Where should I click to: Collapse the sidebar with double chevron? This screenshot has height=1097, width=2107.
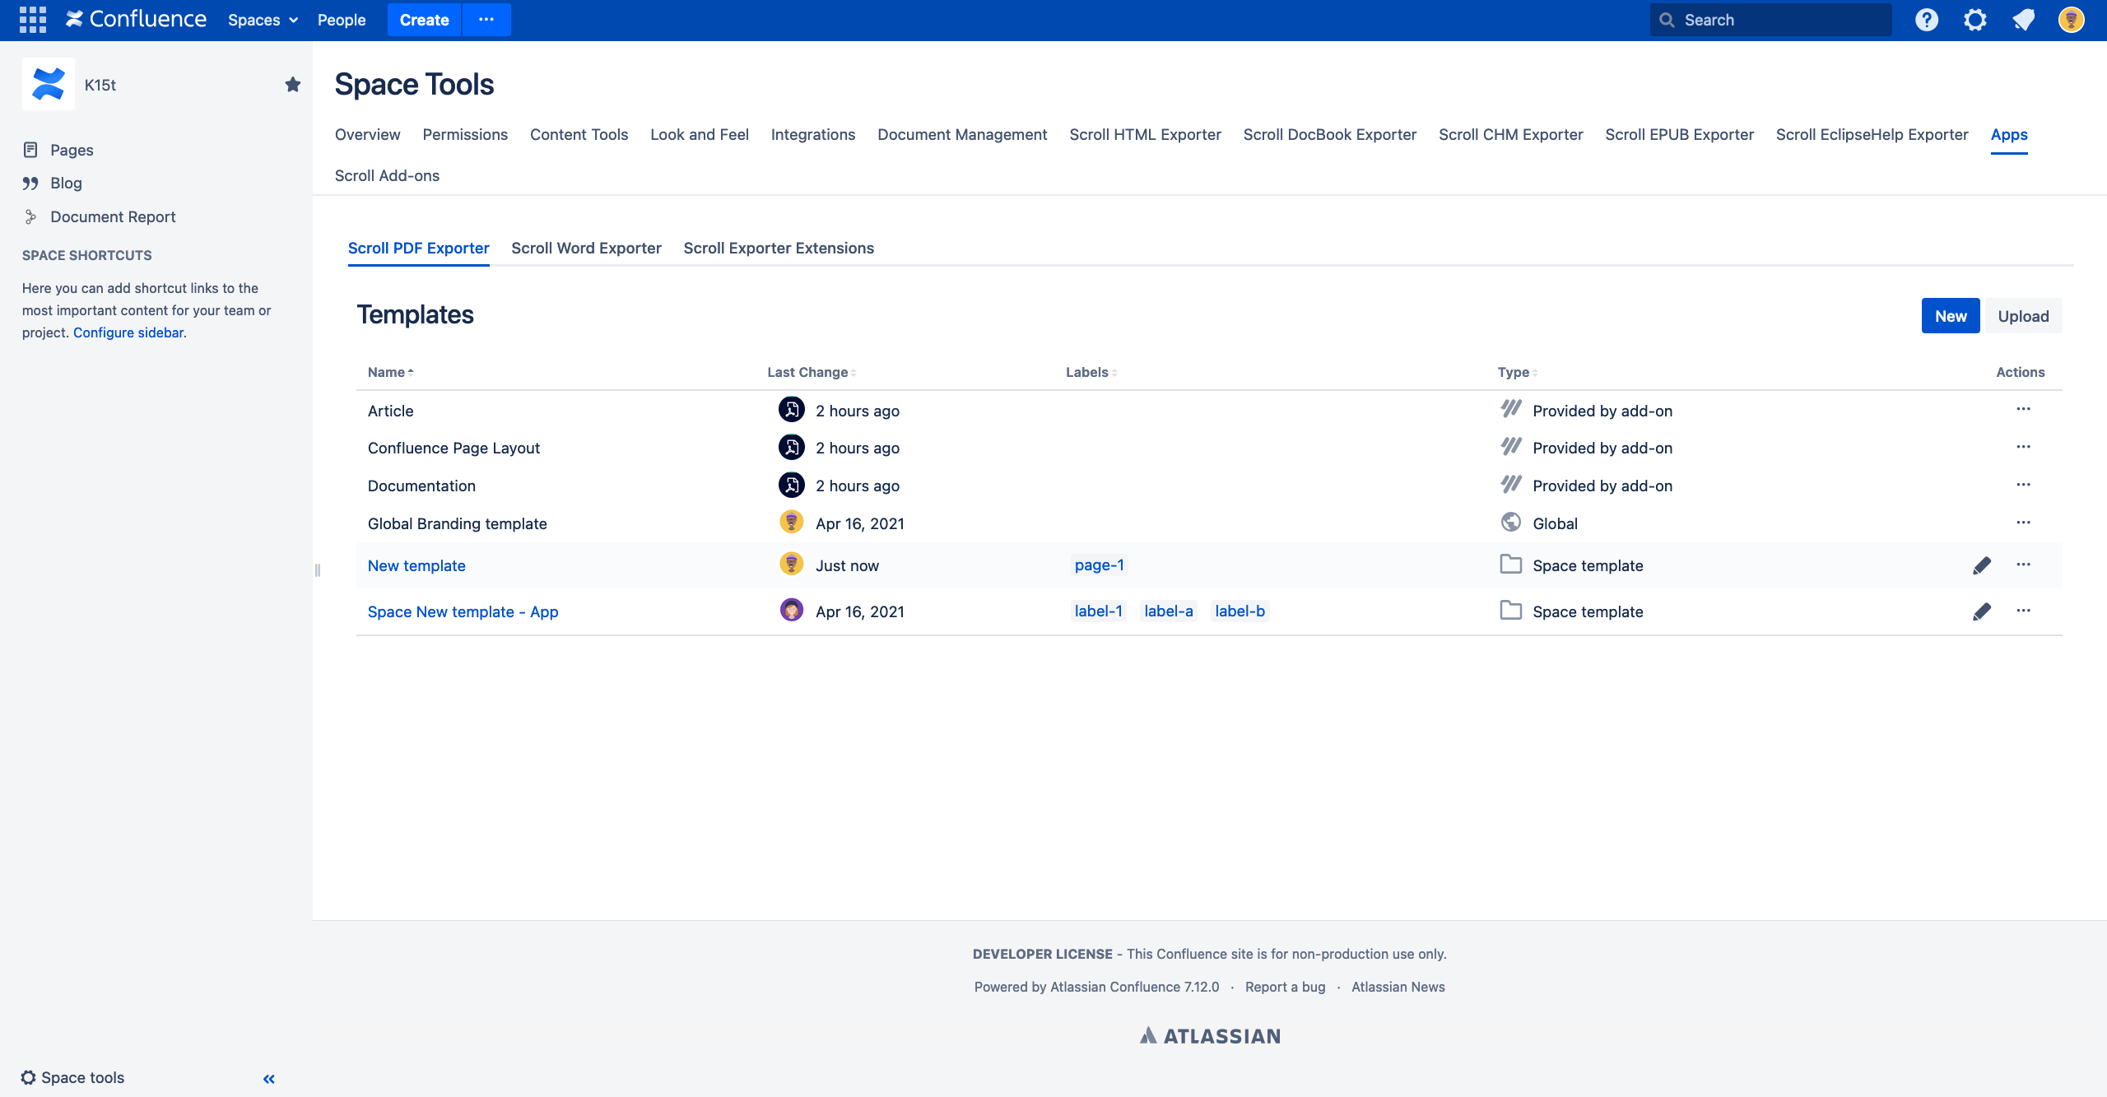(x=268, y=1078)
